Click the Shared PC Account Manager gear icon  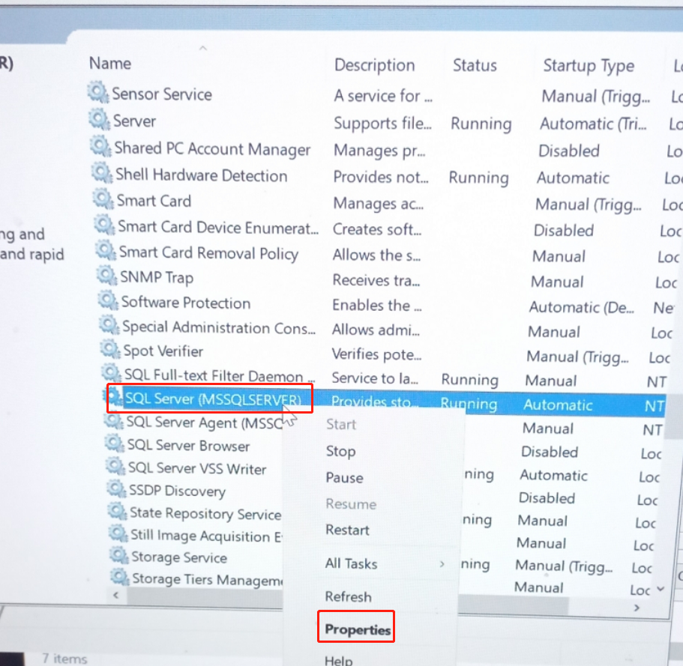point(100,147)
